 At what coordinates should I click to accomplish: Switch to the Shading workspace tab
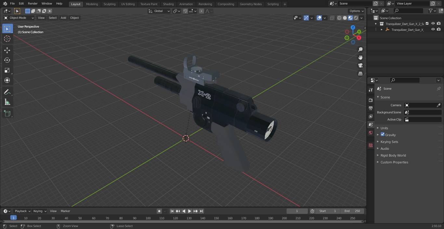click(168, 4)
